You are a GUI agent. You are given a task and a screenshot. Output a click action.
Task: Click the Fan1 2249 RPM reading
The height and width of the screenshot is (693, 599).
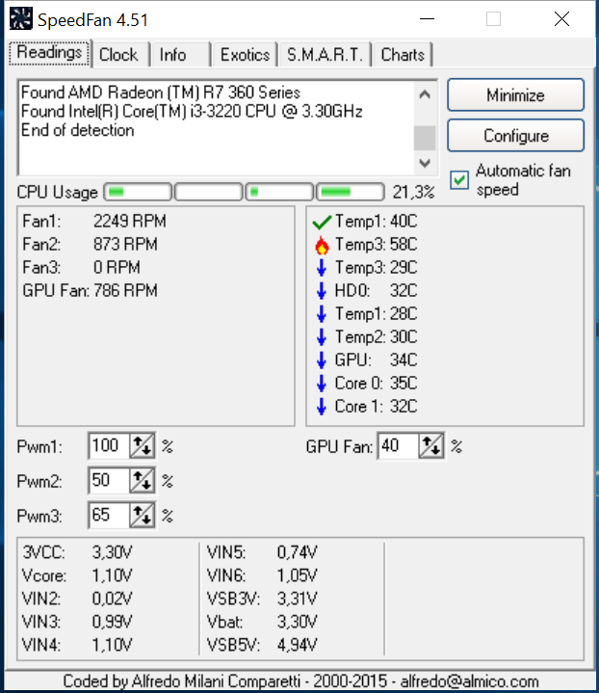click(94, 221)
